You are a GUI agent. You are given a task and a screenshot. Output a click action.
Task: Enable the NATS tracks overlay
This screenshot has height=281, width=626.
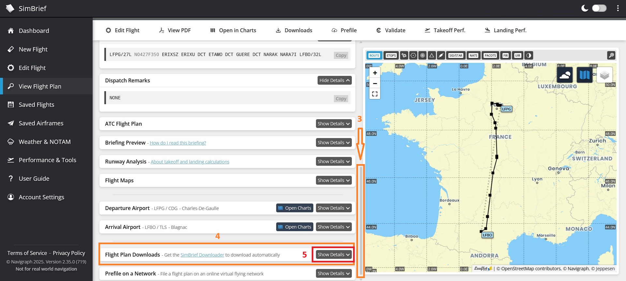pos(473,55)
